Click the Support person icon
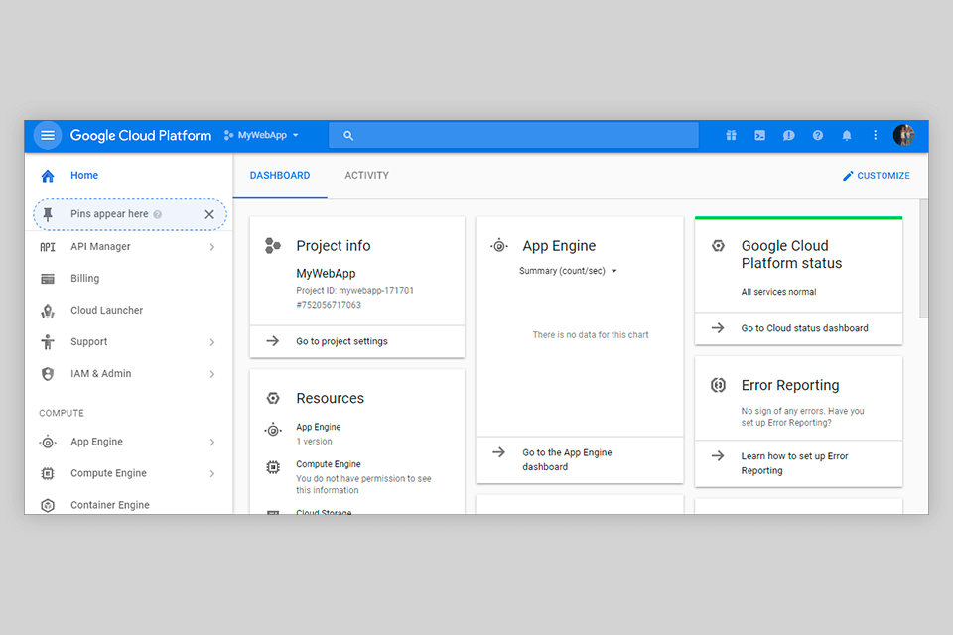953x635 pixels. pyautogui.click(x=48, y=342)
